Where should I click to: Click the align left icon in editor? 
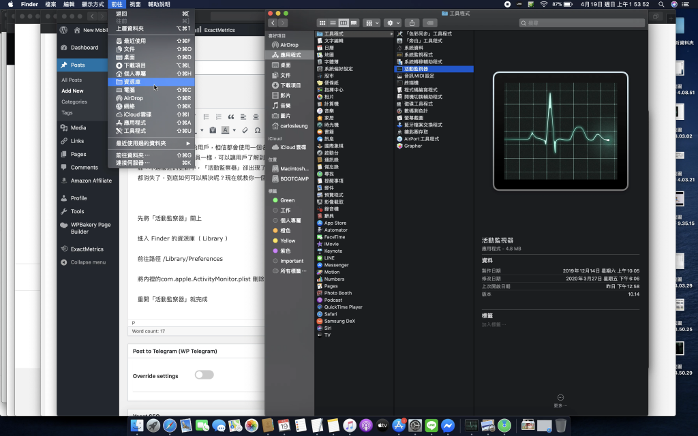[x=243, y=117]
